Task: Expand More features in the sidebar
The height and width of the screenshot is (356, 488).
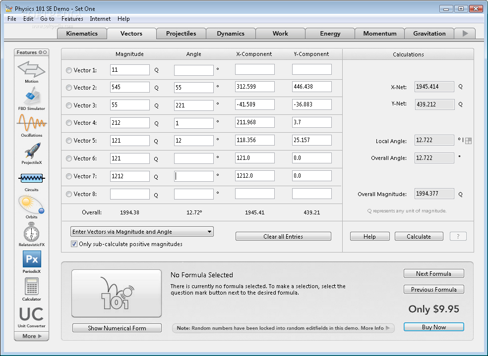Action: [32, 336]
